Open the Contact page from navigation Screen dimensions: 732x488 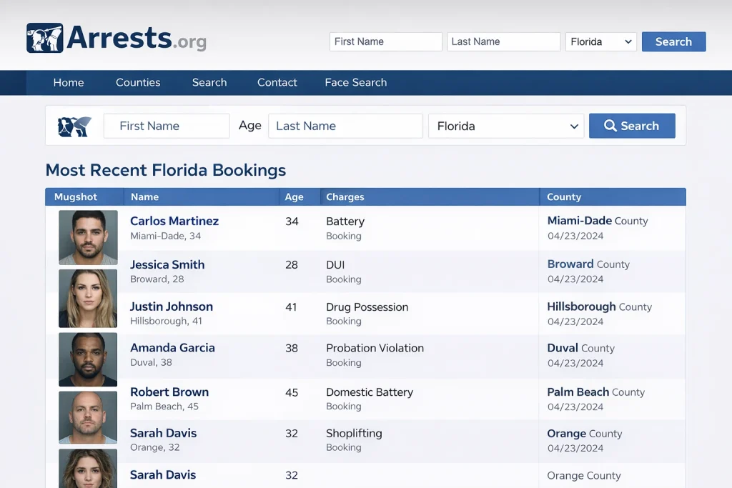pos(277,83)
